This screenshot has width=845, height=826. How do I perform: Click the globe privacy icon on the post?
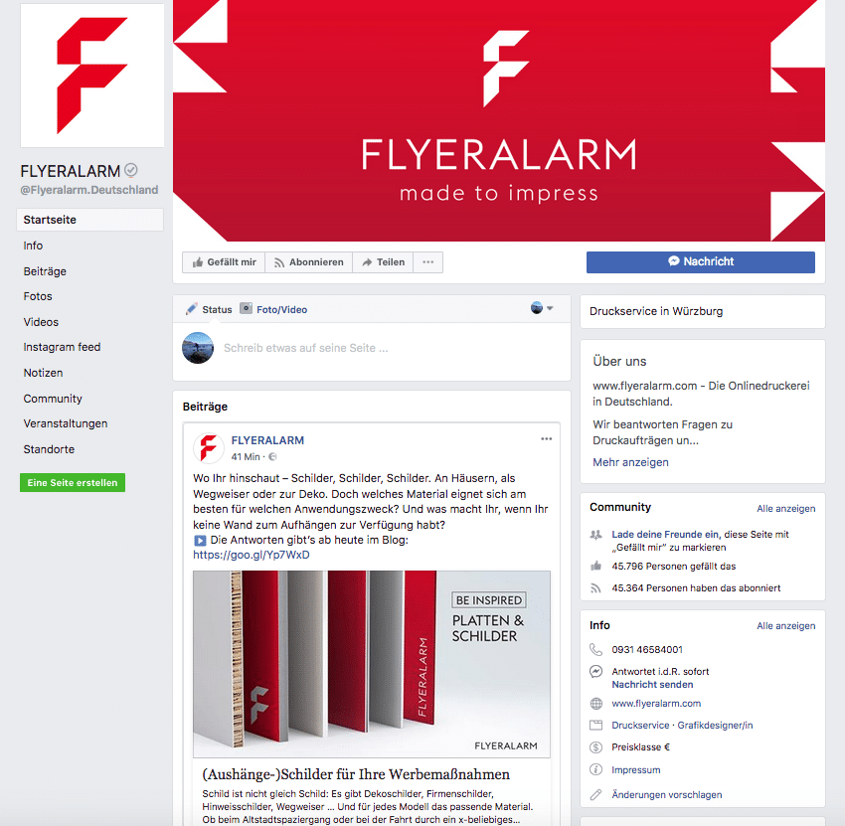[272, 457]
